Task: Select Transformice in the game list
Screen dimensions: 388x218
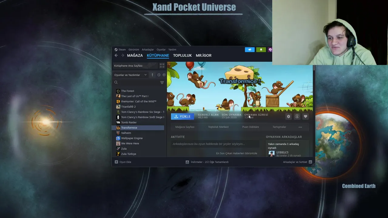Action: point(139,128)
